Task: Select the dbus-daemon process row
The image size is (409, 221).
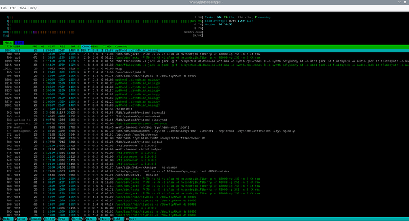Action: [204, 131]
